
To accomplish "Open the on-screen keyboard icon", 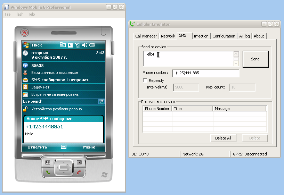I will click(x=64, y=147).
